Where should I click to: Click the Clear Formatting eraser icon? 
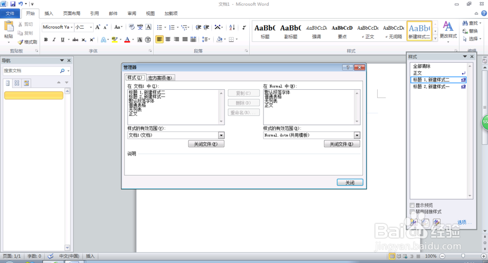(x=132, y=27)
